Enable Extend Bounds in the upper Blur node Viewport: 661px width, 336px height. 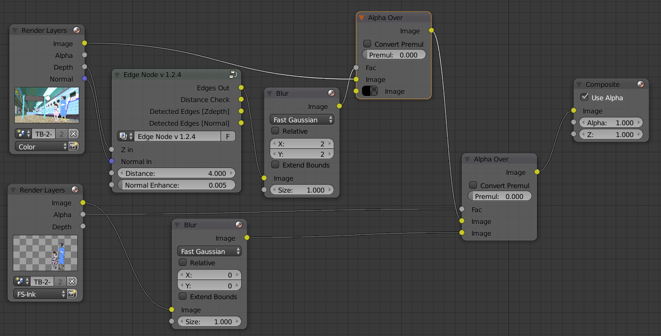point(275,165)
